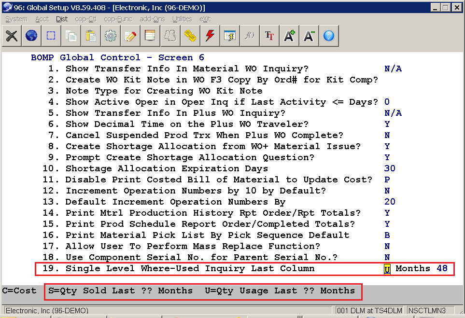
Task: Open the add-Ons menu
Action: pyautogui.click(x=152, y=19)
